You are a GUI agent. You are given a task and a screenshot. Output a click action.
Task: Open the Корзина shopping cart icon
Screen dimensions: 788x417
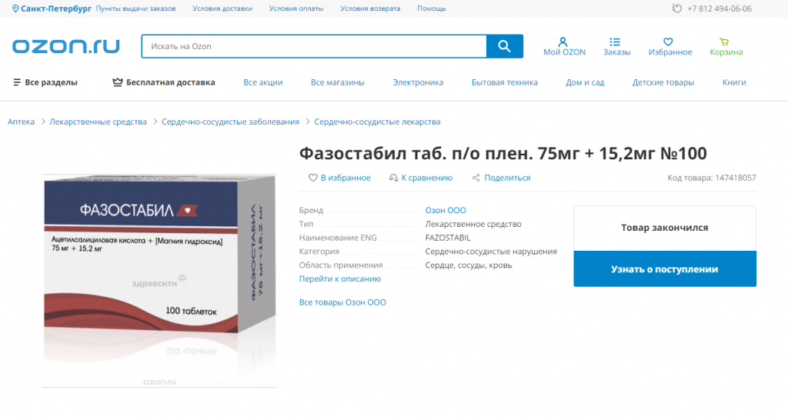coord(723,42)
